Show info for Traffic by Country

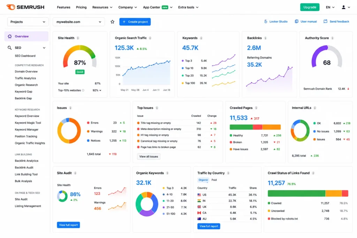228,173
